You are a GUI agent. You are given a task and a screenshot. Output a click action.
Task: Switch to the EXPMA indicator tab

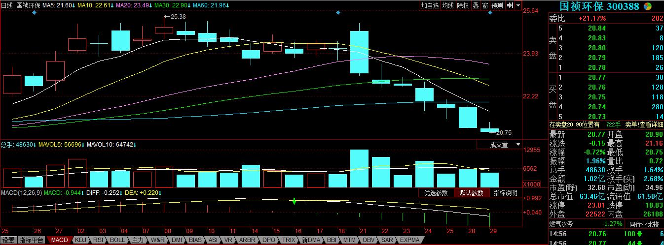pyautogui.click(x=410, y=240)
